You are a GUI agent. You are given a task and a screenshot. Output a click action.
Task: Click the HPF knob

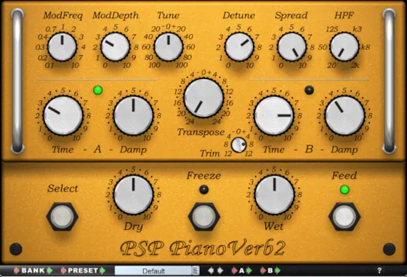click(x=344, y=47)
